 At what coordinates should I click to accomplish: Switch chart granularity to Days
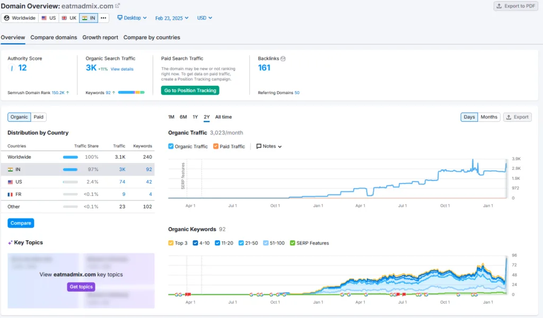click(x=469, y=117)
